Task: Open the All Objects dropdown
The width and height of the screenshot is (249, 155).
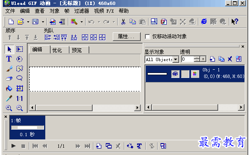Action: point(175,59)
